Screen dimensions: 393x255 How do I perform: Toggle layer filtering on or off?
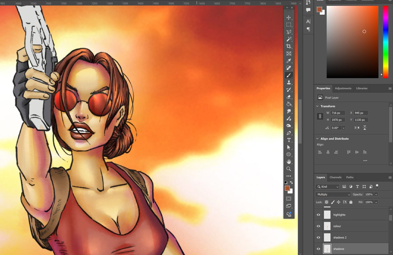pos(377,186)
